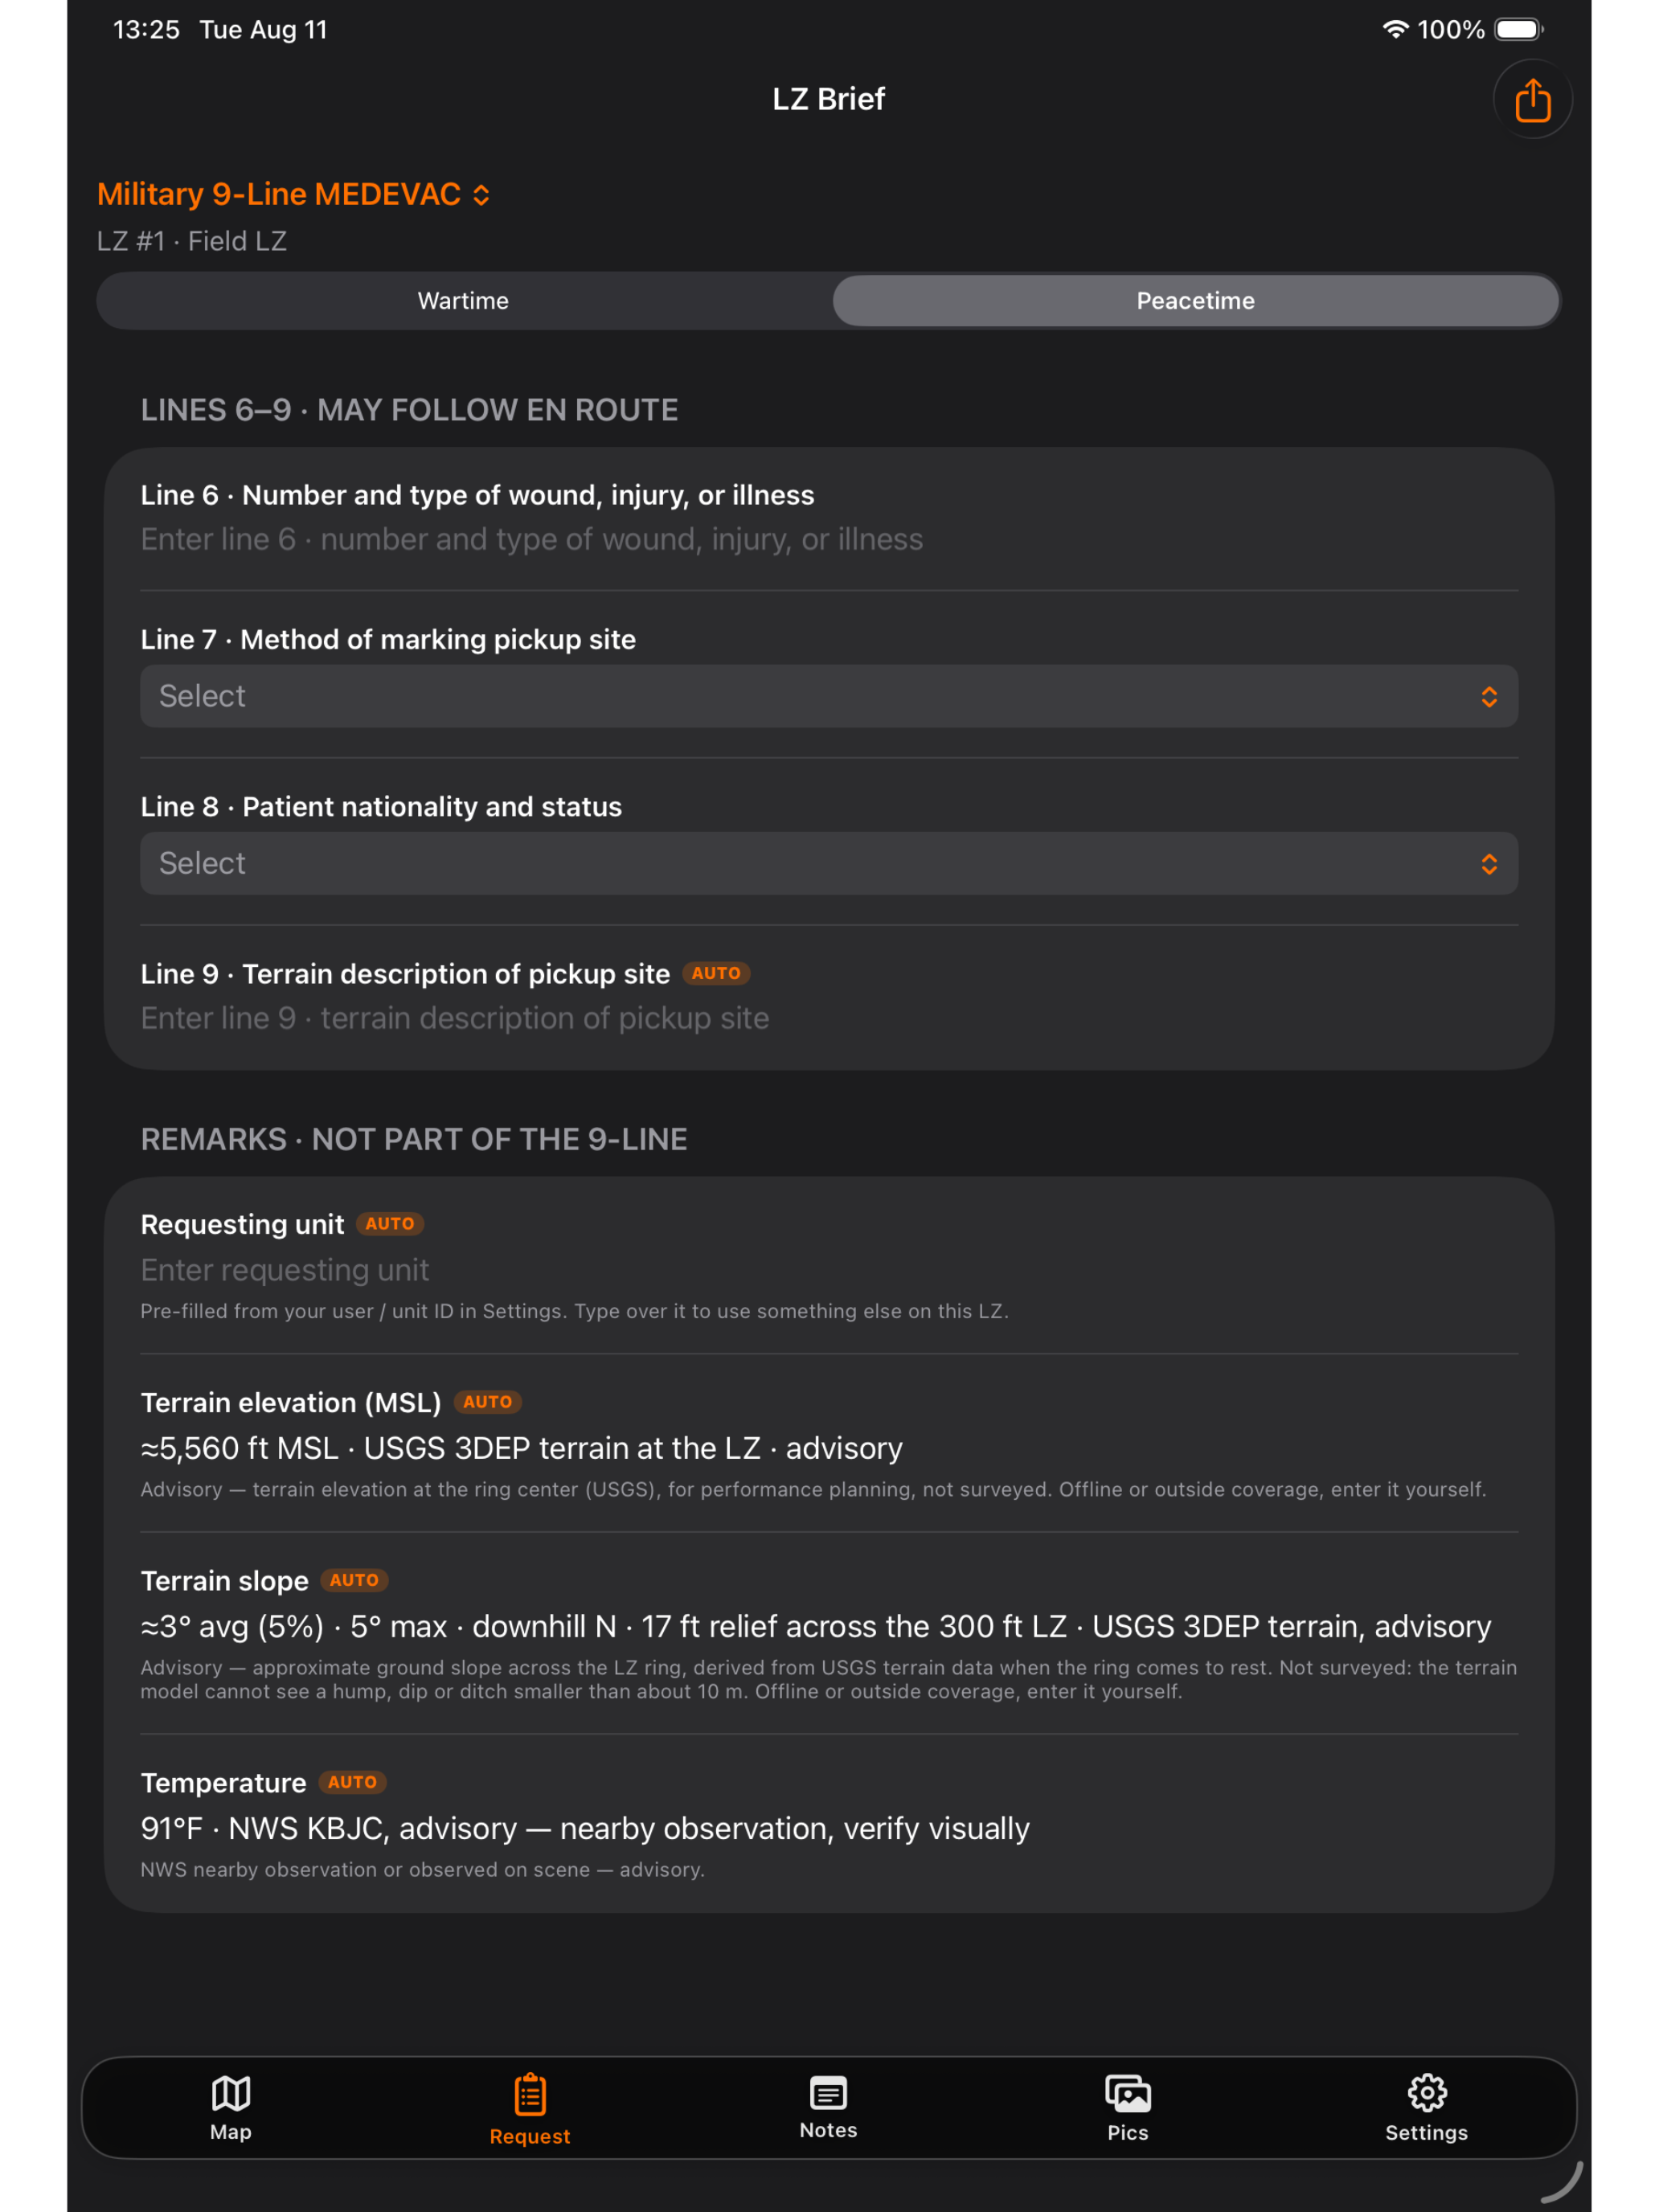This screenshot has width=1659, height=2212.
Task: Tap the AUTO badge beside Requesting unit
Action: point(390,1224)
